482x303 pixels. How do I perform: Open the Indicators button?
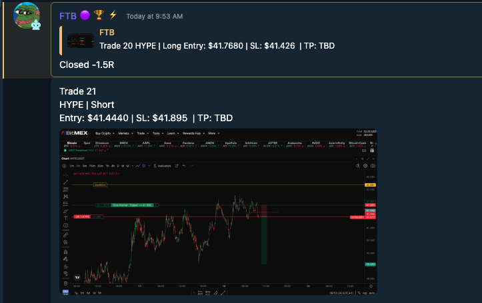click(162, 166)
